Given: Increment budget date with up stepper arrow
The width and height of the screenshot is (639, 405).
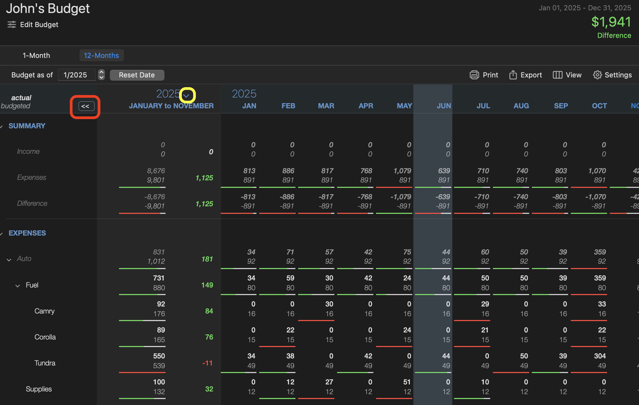Looking at the screenshot, I should 101,72.
